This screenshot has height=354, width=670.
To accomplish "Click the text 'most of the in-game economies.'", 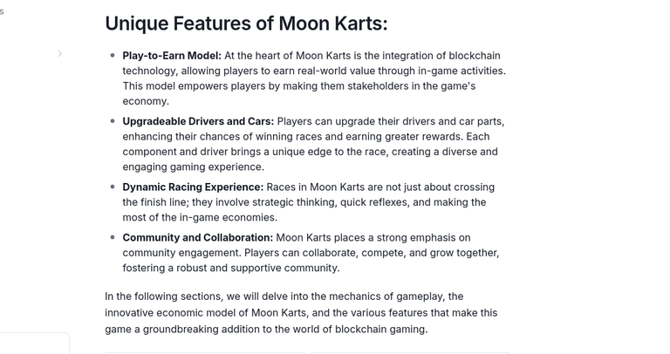I will click(200, 217).
